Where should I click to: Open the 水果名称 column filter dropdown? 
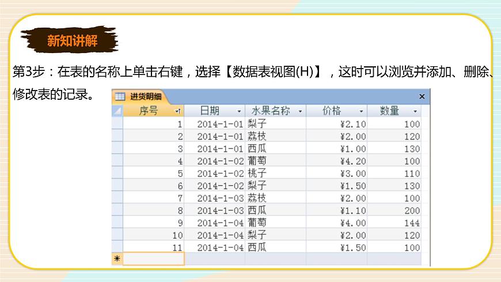300,111
